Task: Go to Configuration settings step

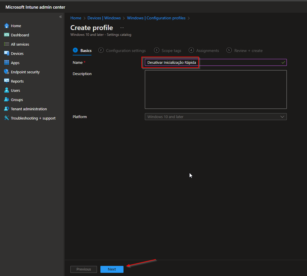Action: point(122,51)
